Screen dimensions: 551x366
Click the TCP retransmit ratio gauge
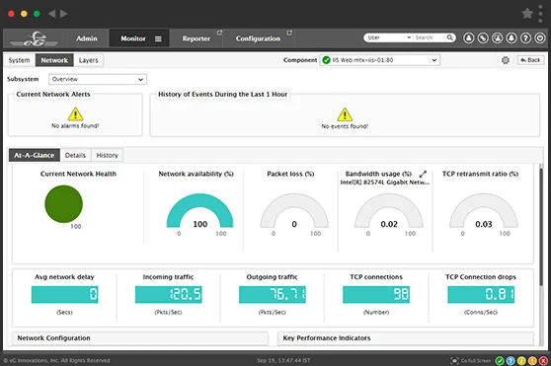484,210
